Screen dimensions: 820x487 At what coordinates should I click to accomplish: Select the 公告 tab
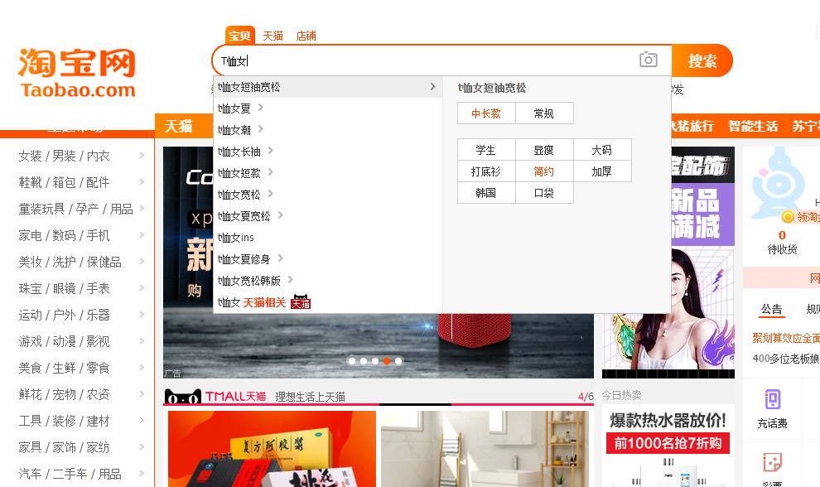(x=771, y=309)
